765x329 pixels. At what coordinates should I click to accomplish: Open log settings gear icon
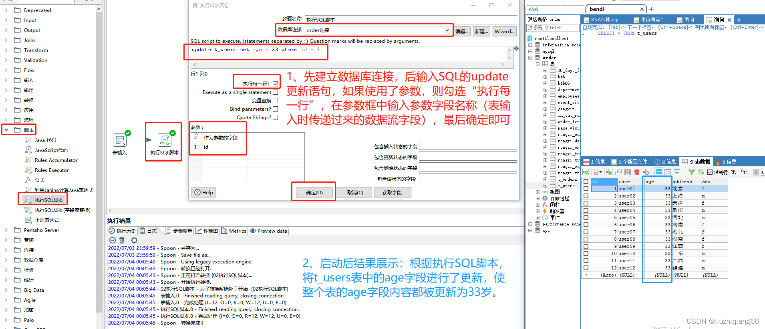(x=134, y=240)
